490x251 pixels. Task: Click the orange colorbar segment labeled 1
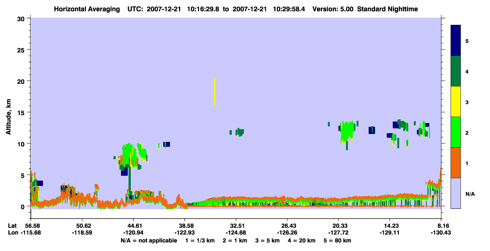coord(456,163)
